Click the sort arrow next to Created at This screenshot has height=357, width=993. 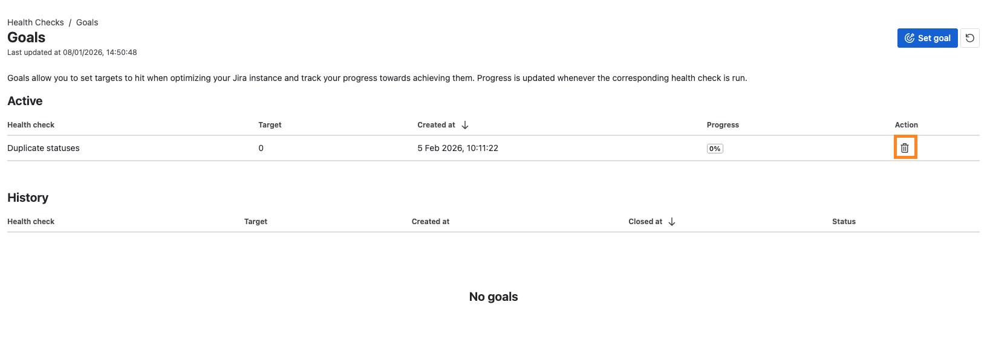pyautogui.click(x=464, y=124)
